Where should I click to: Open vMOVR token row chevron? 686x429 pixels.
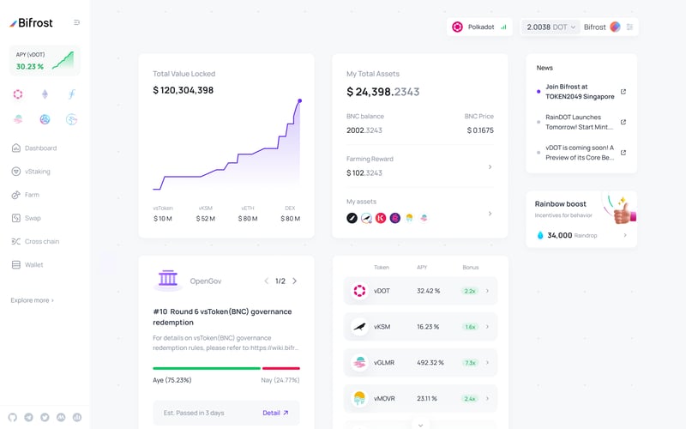click(x=487, y=398)
